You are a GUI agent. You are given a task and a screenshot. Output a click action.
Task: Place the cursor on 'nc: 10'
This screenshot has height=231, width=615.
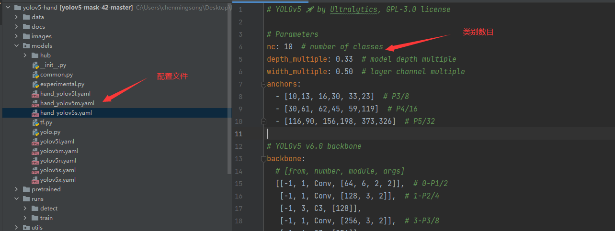pyautogui.click(x=280, y=47)
